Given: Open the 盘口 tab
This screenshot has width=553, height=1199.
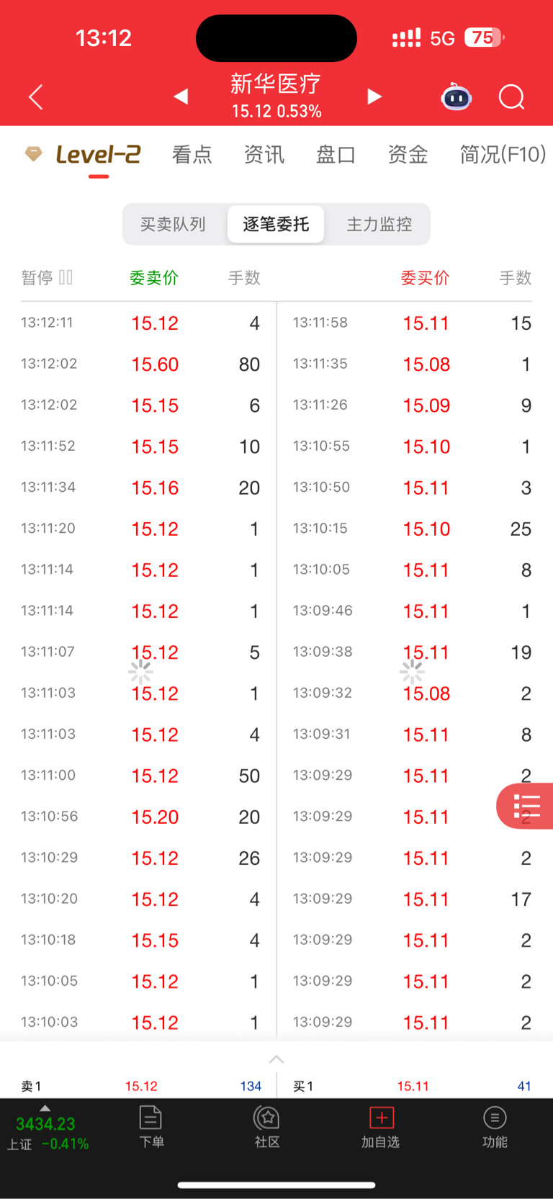Looking at the screenshot, I should [x=336, y=155].
